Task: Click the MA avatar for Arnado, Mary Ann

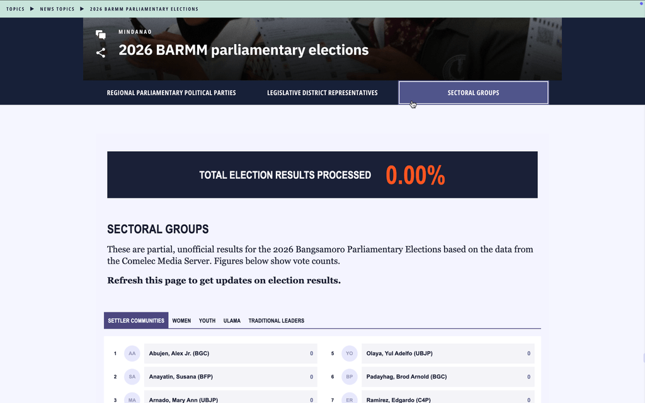Action: (132, 399)
